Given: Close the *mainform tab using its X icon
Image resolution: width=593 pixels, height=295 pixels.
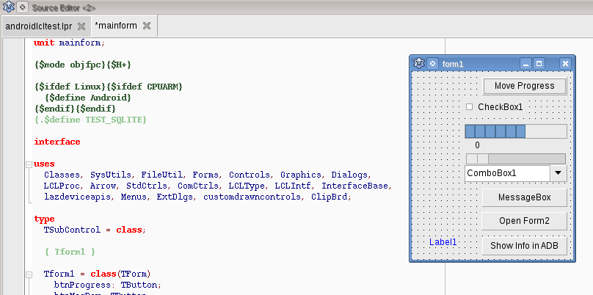Looking at the screenshot, I should pyautogui.click(x=147, y=26).
